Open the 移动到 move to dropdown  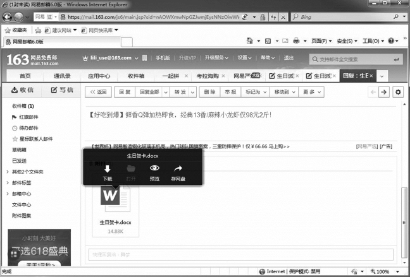(284, 92)
